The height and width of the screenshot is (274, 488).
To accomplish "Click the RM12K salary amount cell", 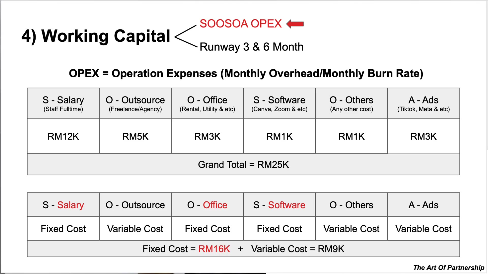I will tap(63, 136).
